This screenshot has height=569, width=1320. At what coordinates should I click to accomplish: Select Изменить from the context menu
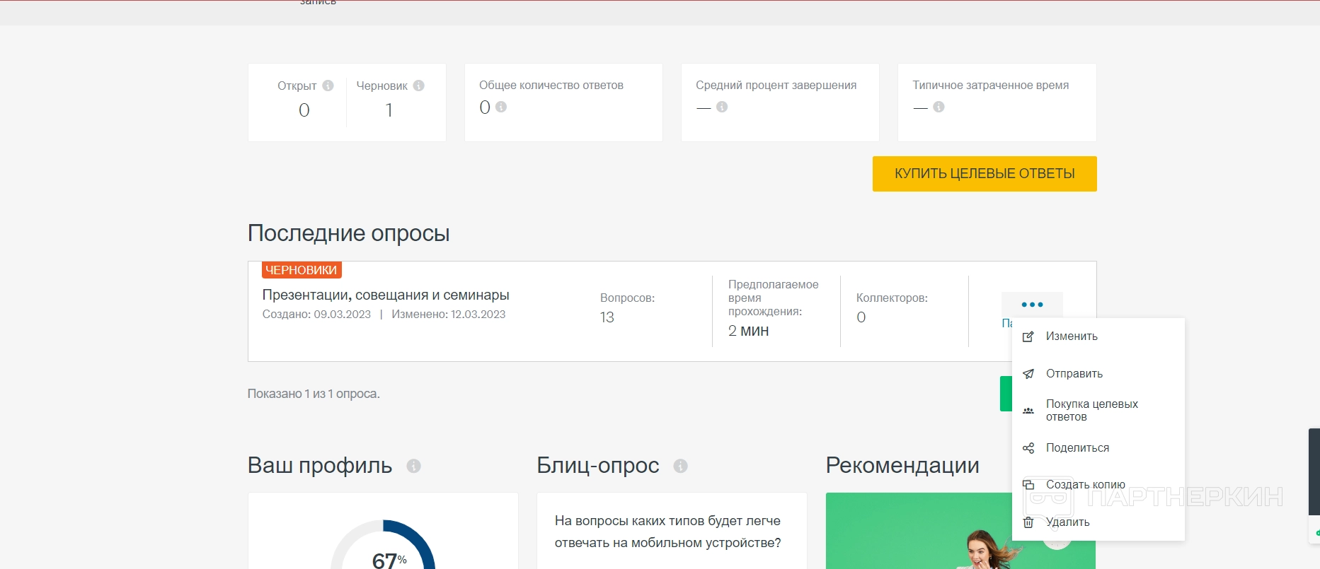point(1072,336)
